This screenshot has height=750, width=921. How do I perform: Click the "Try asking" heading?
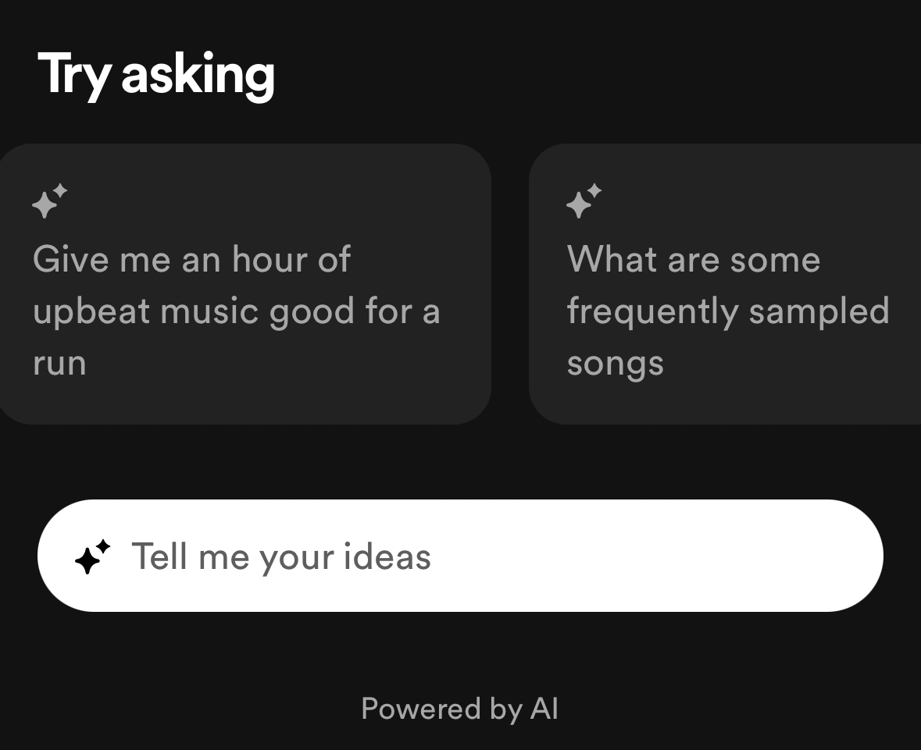156,75
